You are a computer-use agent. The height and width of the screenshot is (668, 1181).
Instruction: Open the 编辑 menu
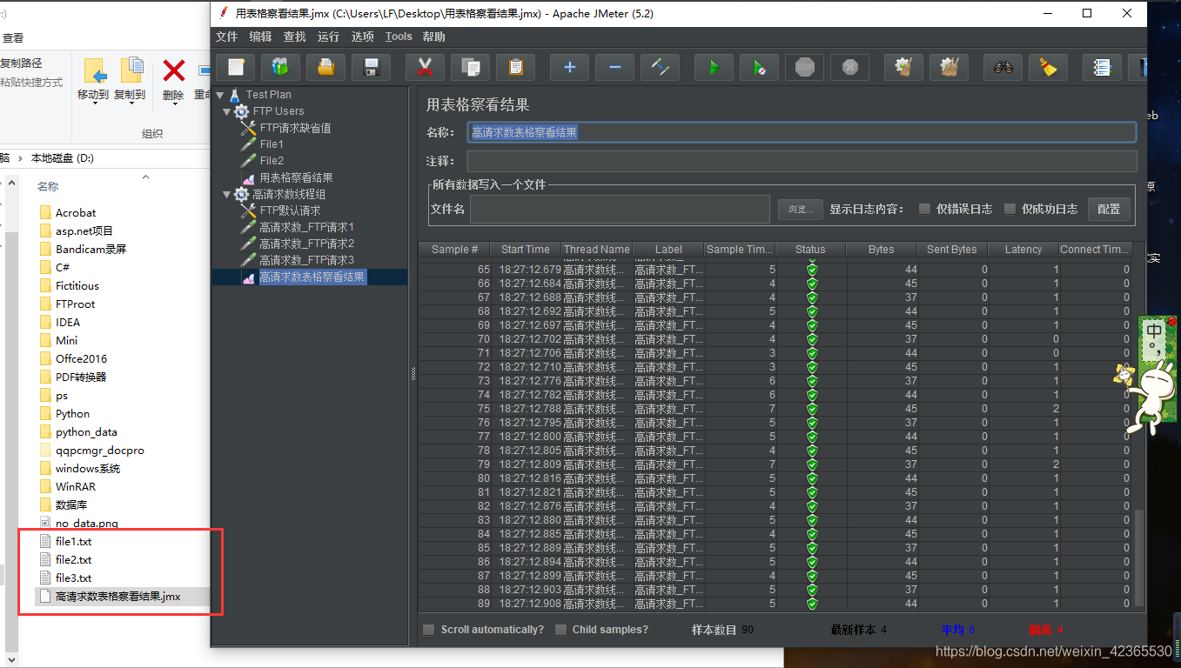(260, 37)
